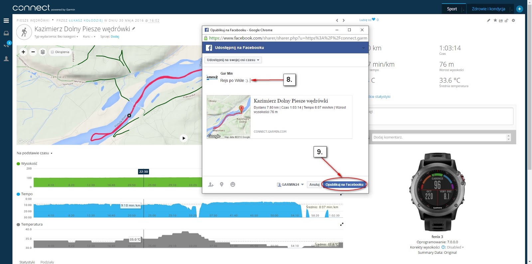Click the Facebook logo in dialog header

[209, 48]
